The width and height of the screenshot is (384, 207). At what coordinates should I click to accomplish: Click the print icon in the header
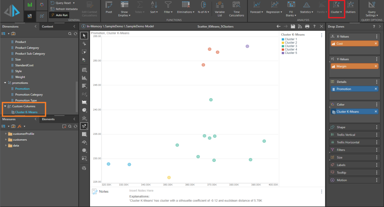tap(307, 27)
